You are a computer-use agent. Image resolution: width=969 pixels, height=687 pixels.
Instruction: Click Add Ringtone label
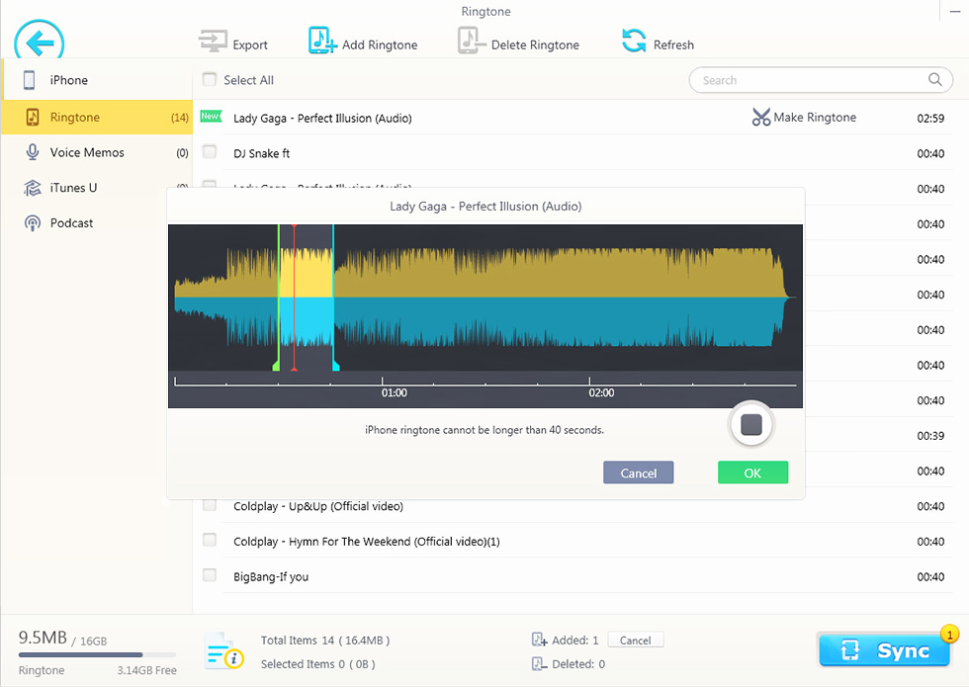(380, 45)
